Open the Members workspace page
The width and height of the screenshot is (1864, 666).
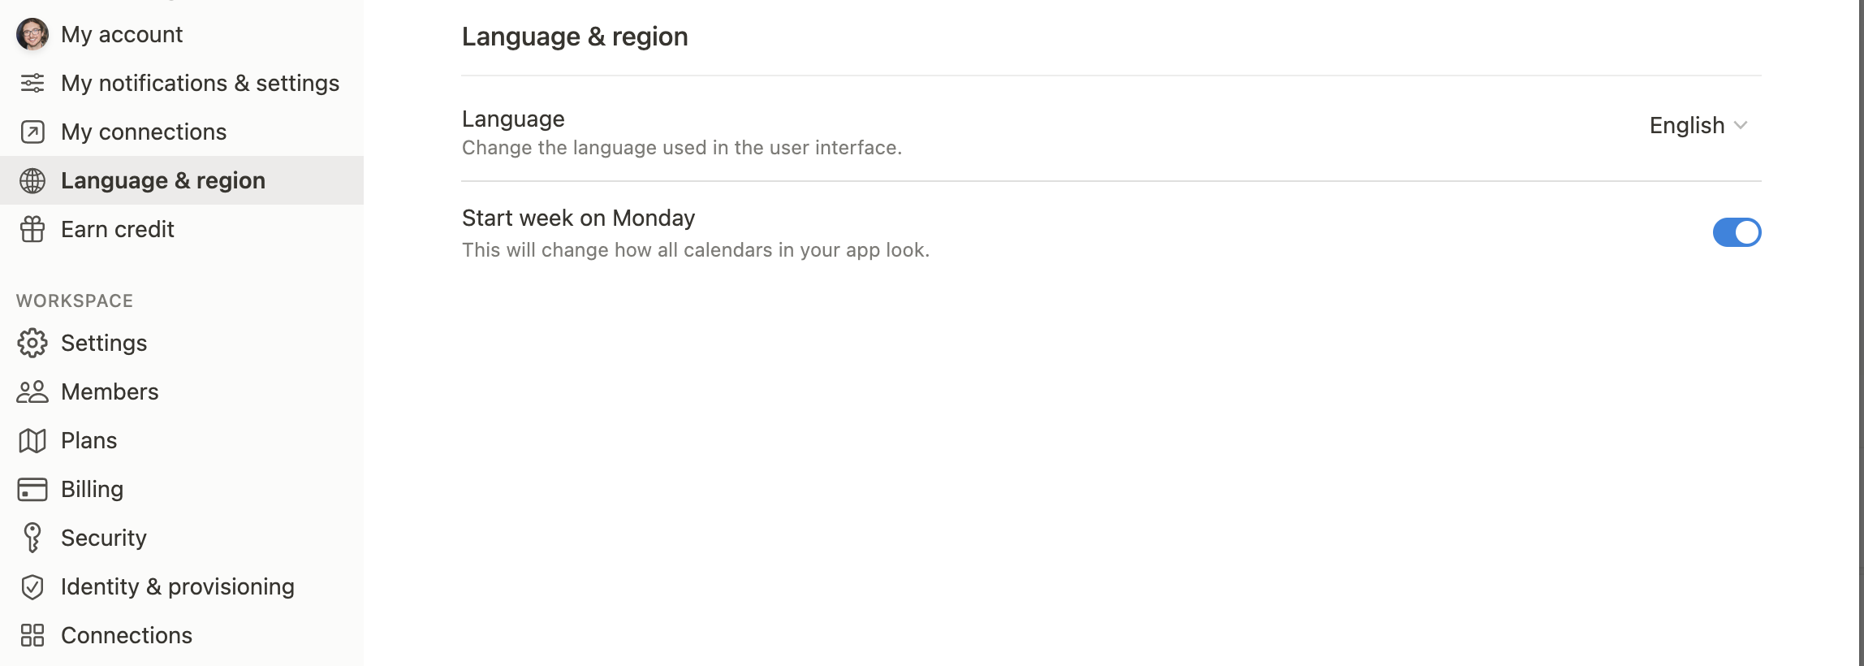[110, 391]
